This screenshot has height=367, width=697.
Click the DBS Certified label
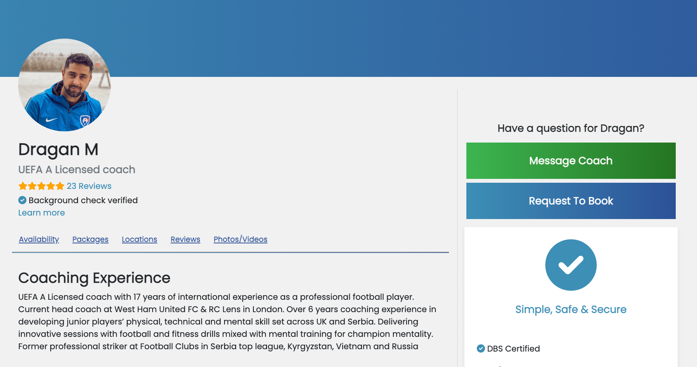(x=513, y=349)
